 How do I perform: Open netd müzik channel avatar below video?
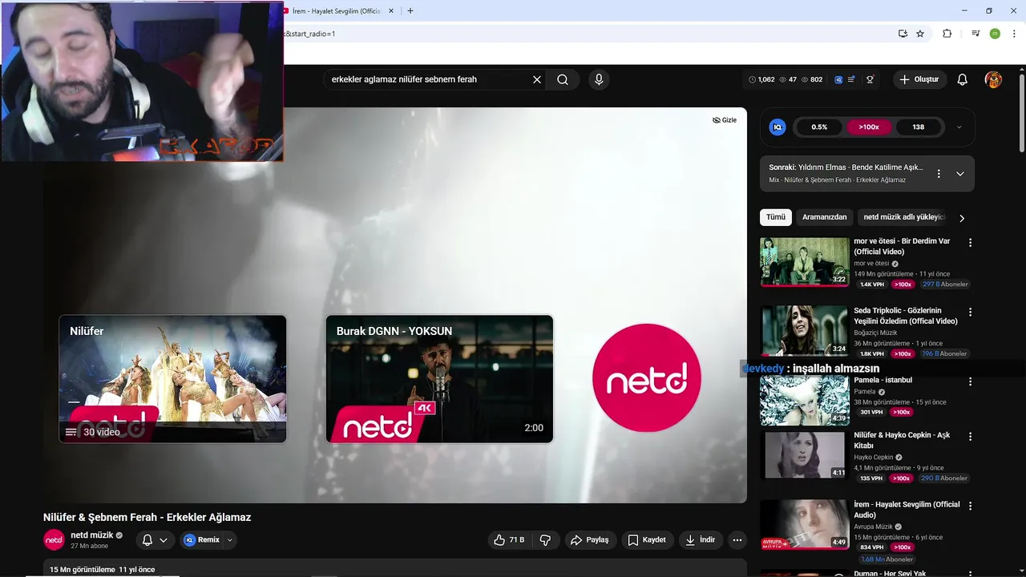click(54, 539)
